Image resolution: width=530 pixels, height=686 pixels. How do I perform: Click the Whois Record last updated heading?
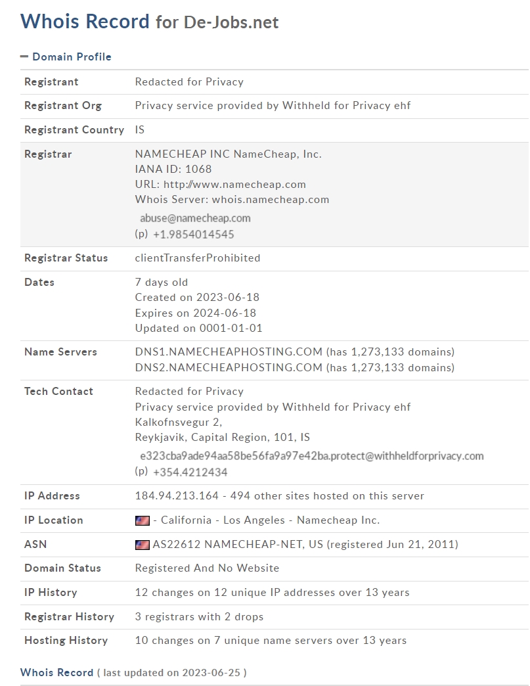click(133, 672)
